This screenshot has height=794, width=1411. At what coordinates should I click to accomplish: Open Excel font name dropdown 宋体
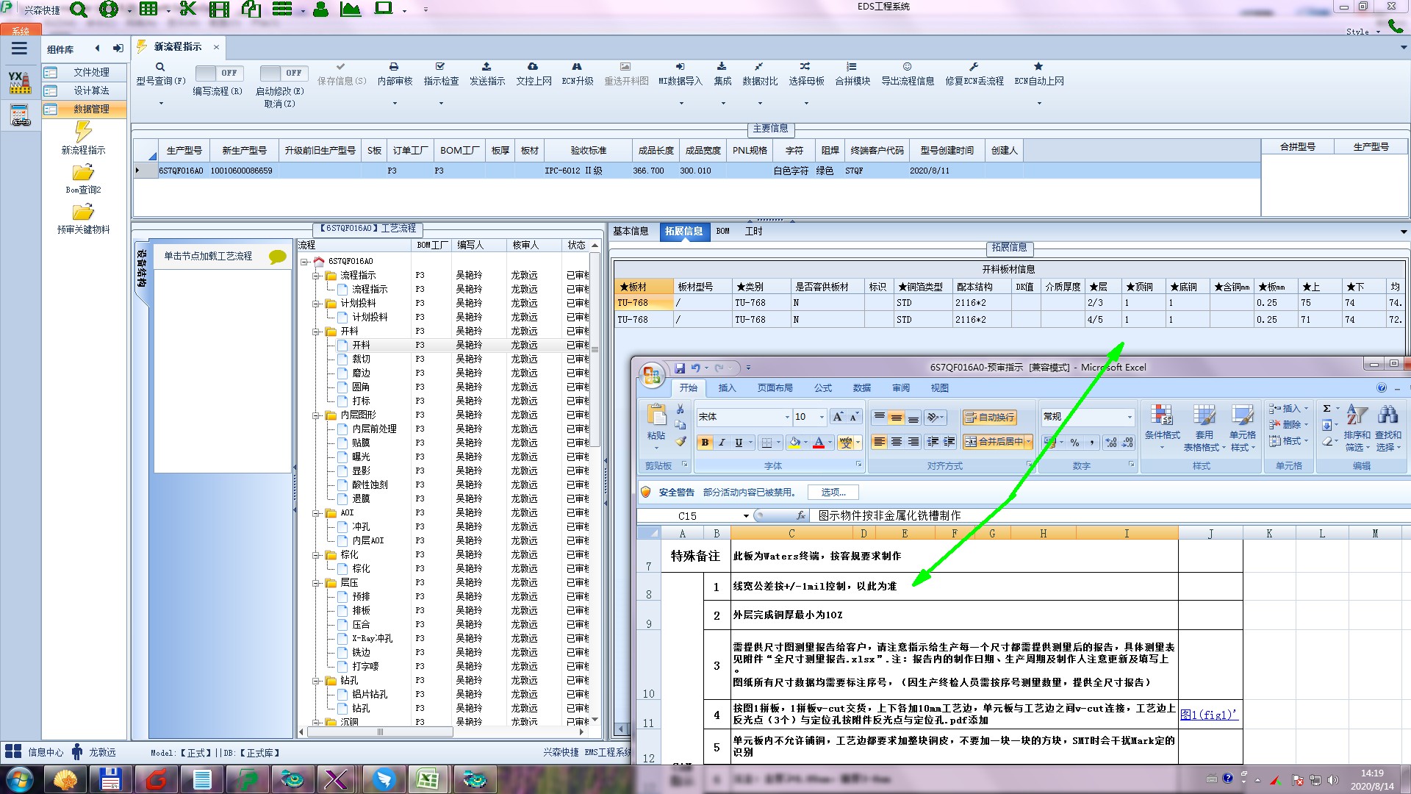[x=786, y=417]
